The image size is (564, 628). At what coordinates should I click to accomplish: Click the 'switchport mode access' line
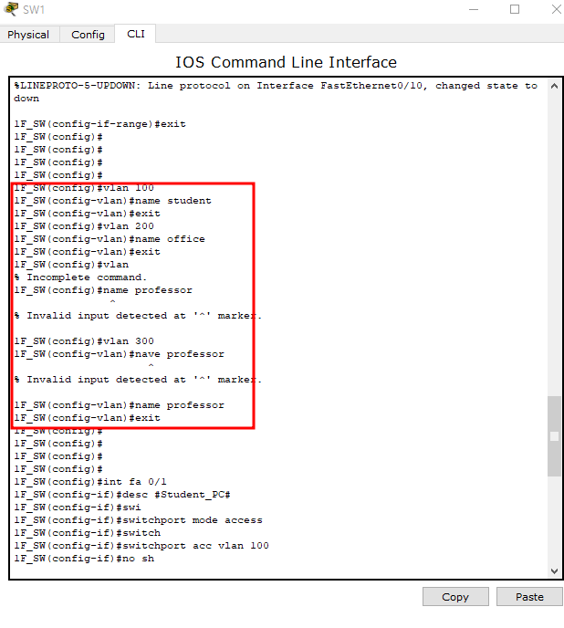pyautogui.click(x=138, y=520)
